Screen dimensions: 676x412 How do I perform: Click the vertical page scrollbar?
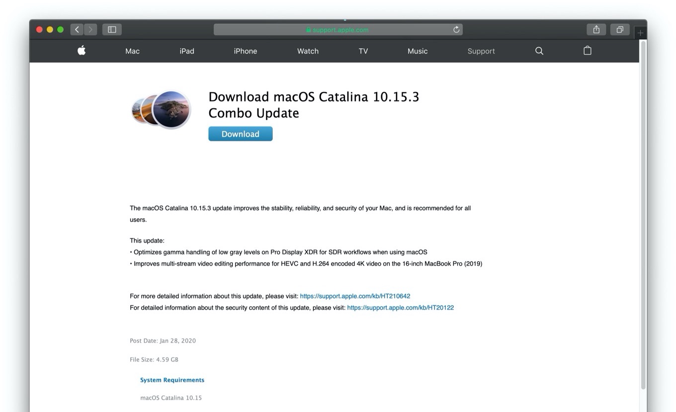tap(643, 214)
